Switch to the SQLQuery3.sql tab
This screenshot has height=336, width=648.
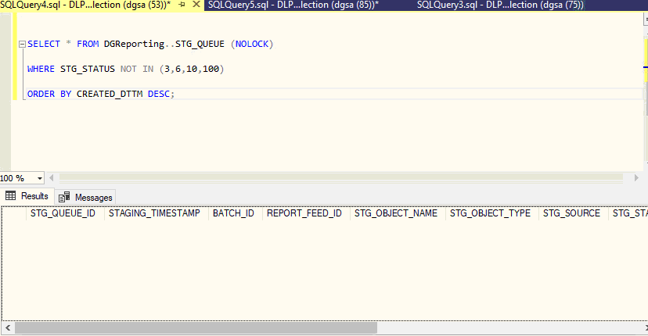(x=501, y=5)
